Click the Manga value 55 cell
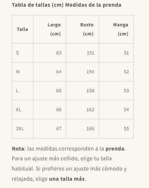 click(116, 129)
